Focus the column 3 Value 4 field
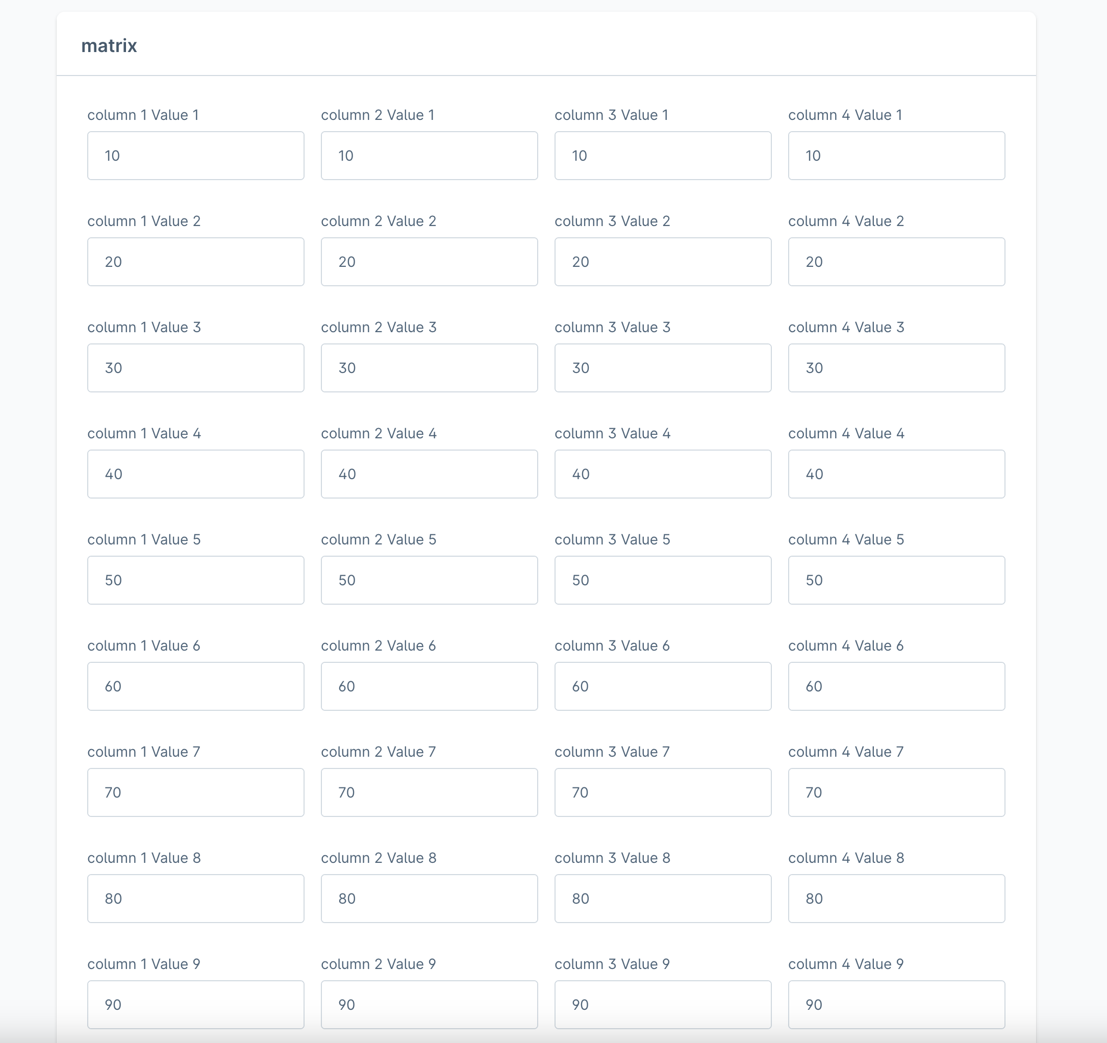1107x1043 pixels. coord(663,474)
